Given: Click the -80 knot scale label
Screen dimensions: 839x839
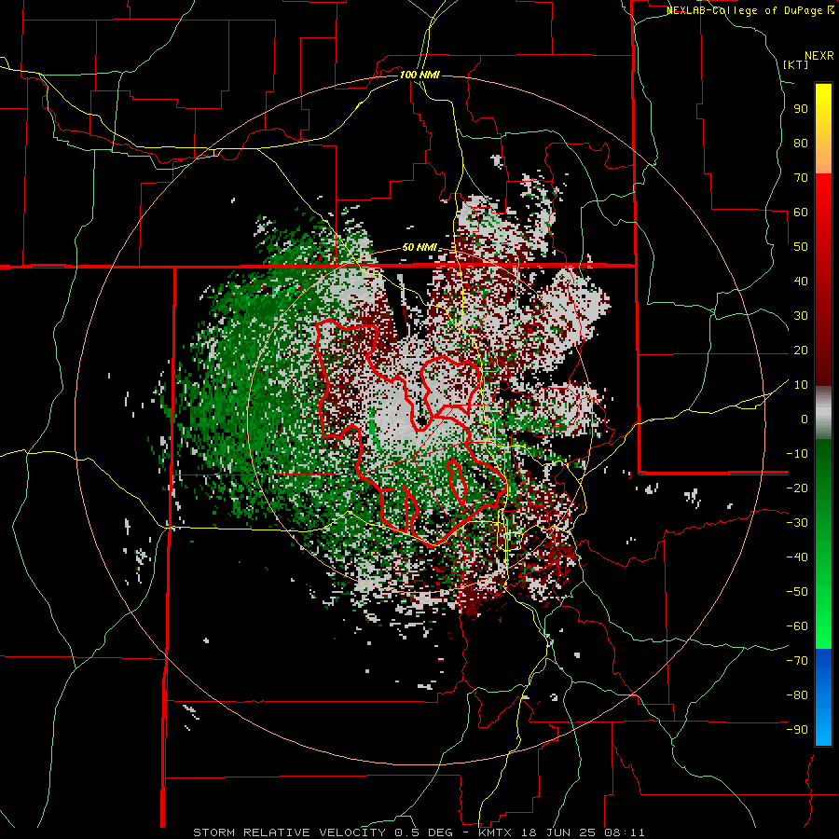Looking at the screenshot, I should (x=797, y=695).
